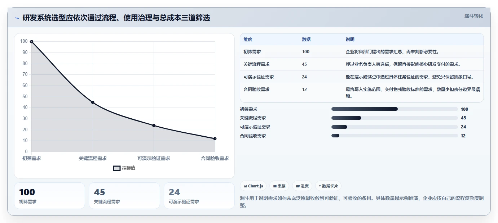Open the 100 初筛需求 stat card

[49, 196]
